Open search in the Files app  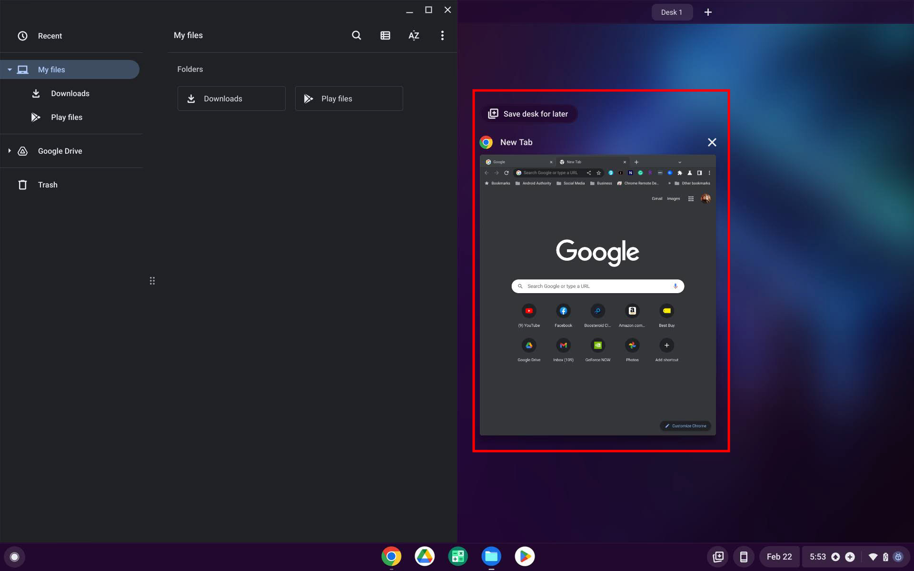coord(356,35)
